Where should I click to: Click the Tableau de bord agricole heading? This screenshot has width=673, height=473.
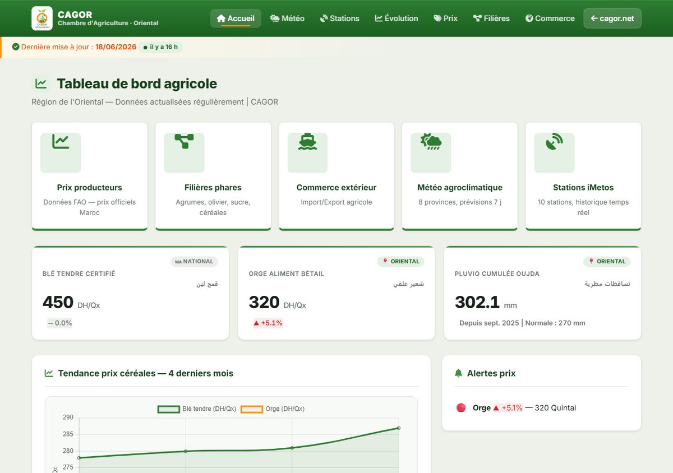[137, 84]
